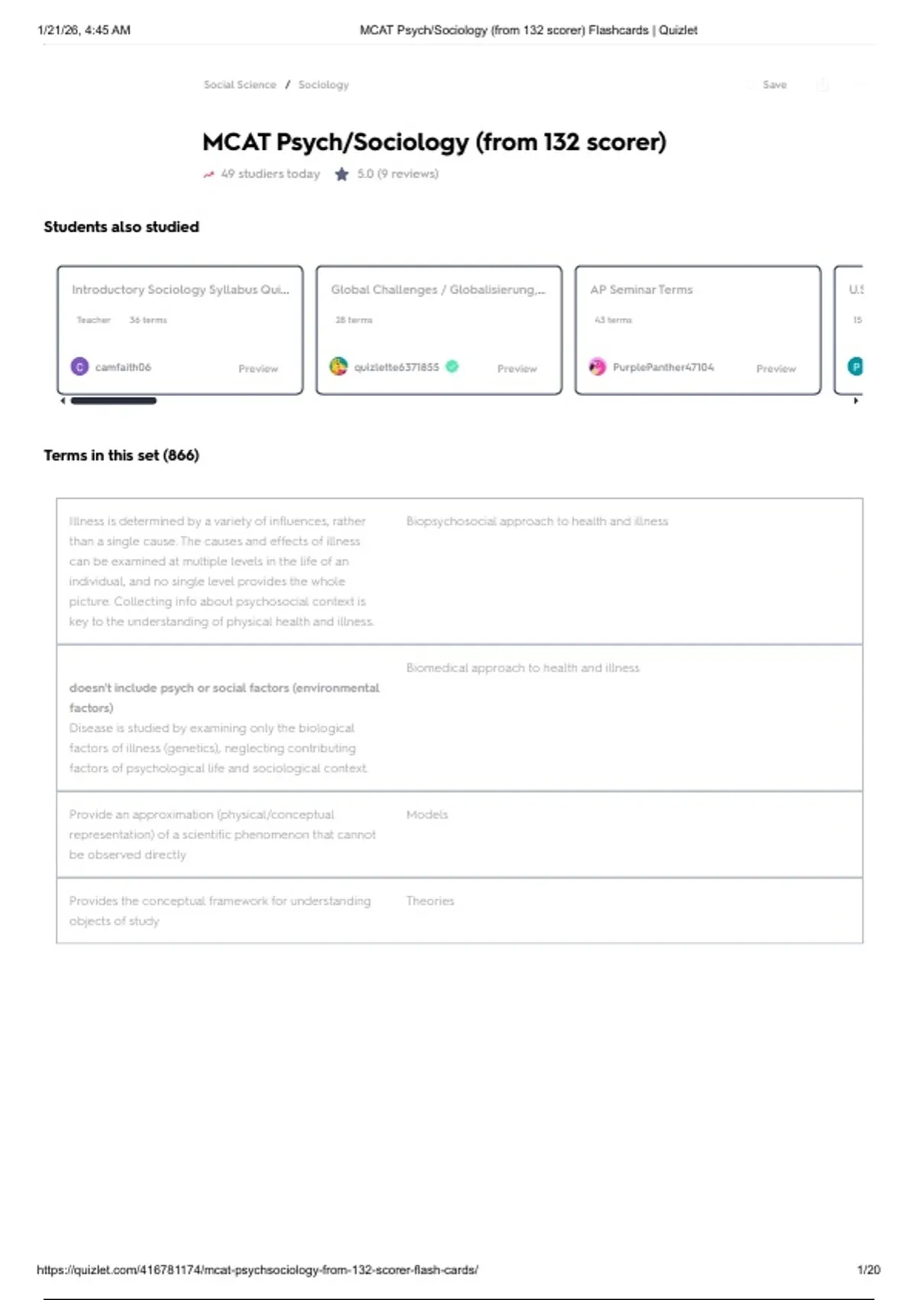Click the horizontal carousel scrollbar thumb

113,401
